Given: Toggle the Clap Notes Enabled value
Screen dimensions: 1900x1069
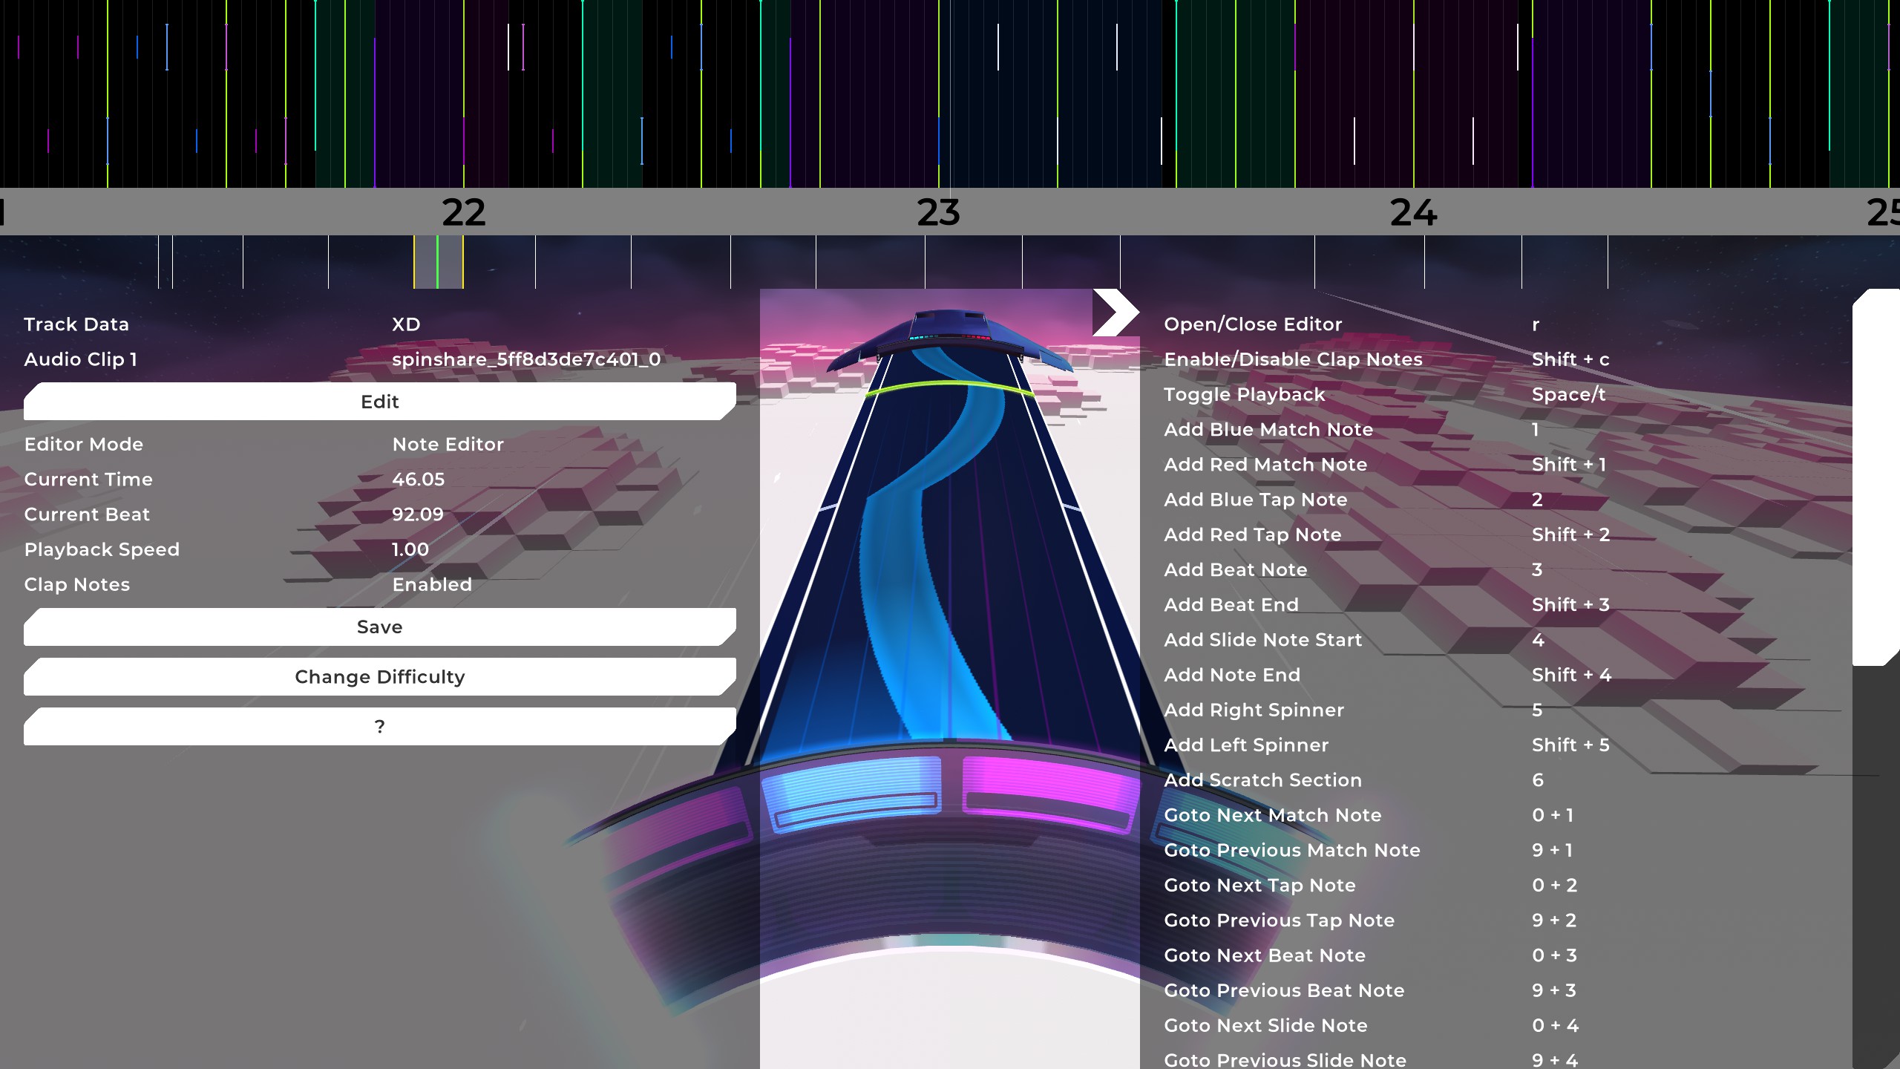Looking at the screenshot, I should [x=431, y=585].
